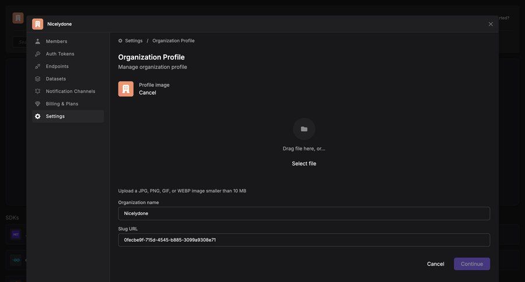Click the Members person icon in sidebar

coord(37,41)
